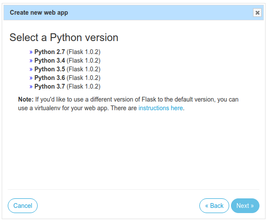Viewport: 269px width, 223px height.
Task: Choose Python 3.4 option
Action: pyautogui.click(x=49, y=61)
